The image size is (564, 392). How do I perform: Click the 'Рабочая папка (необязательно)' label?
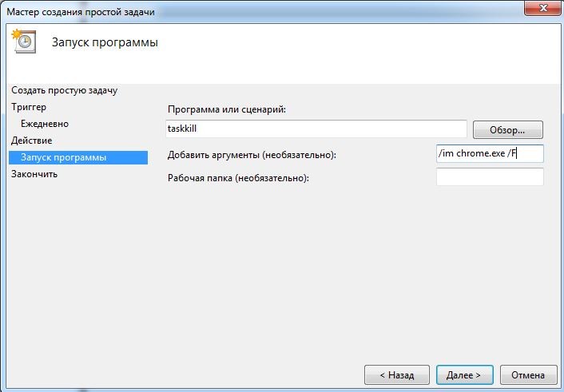(238, 177)
